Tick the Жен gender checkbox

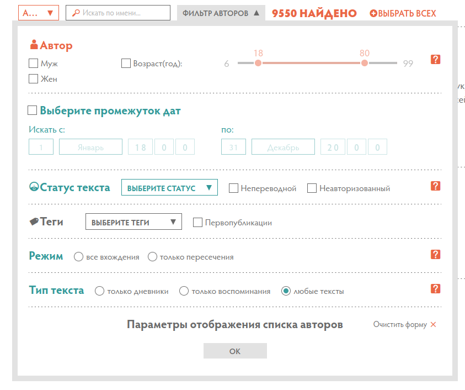click(x=33, y=79)
